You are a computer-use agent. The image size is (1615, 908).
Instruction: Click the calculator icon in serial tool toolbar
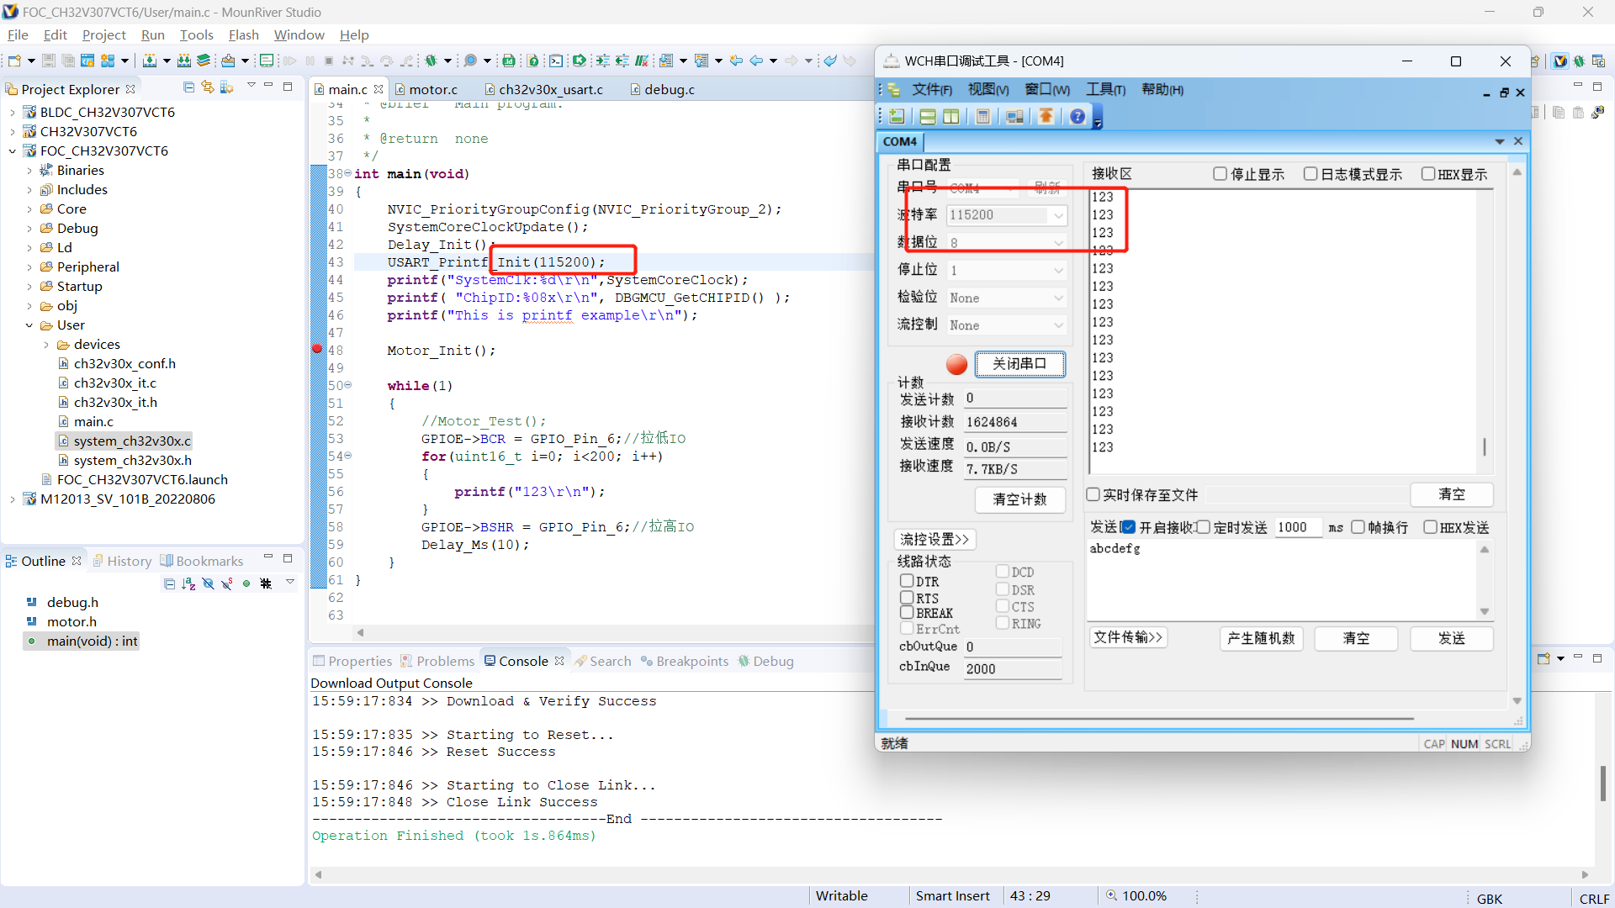[x=982, y=117]
